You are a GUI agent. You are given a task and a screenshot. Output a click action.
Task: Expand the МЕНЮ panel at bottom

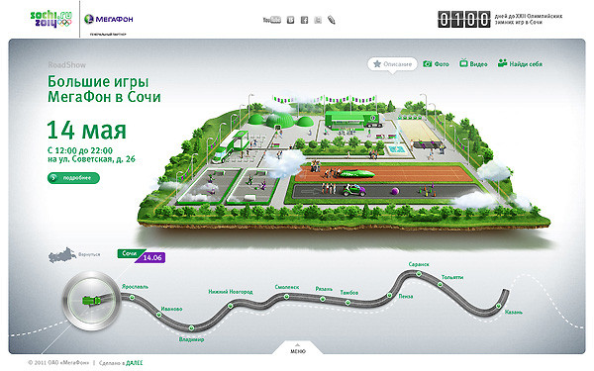pos(298,348)
